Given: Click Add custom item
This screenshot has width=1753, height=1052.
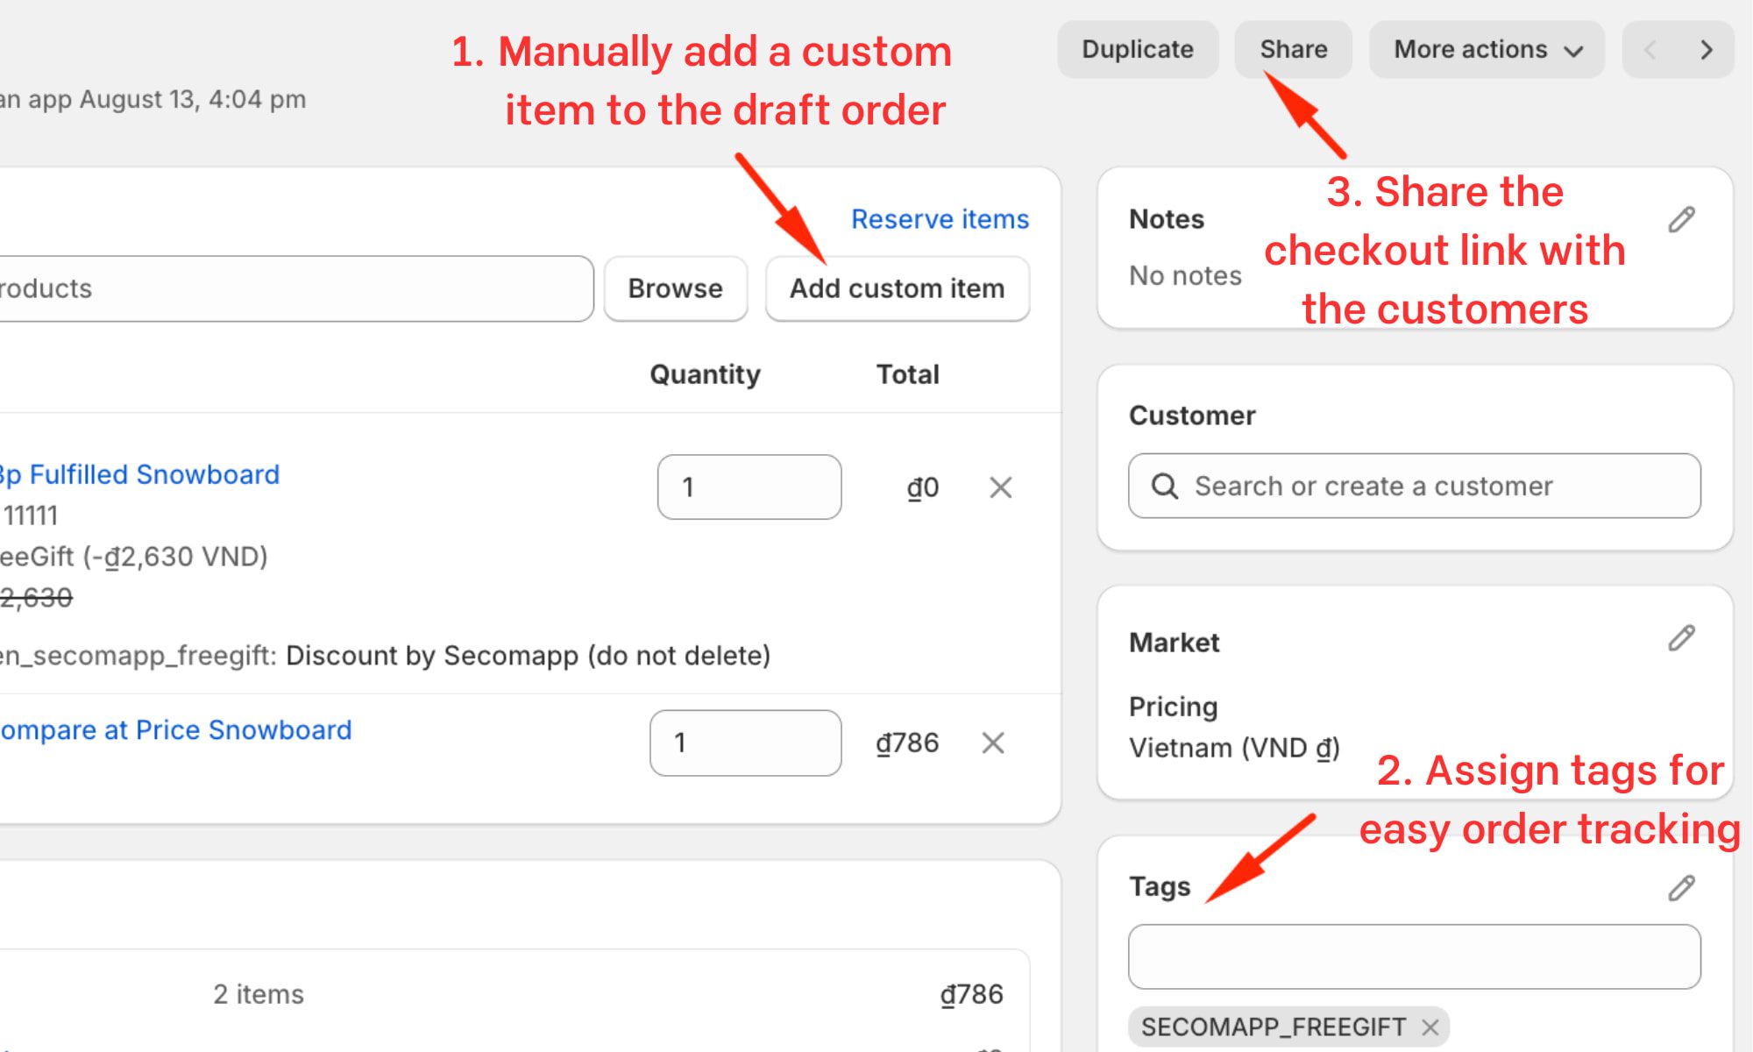Looking at the screenshot, I should point(897,288).
